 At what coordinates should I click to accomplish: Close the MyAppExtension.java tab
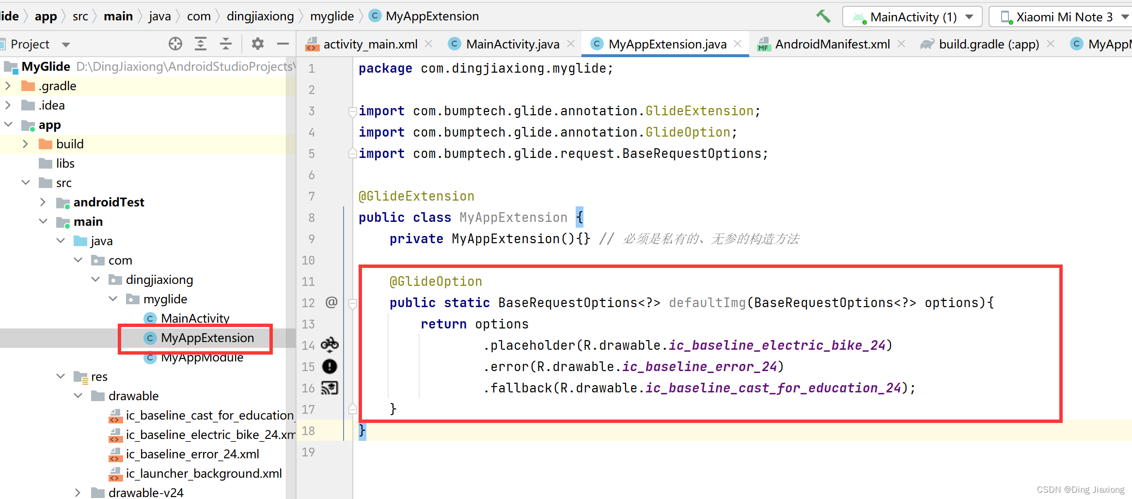point(738,44)
